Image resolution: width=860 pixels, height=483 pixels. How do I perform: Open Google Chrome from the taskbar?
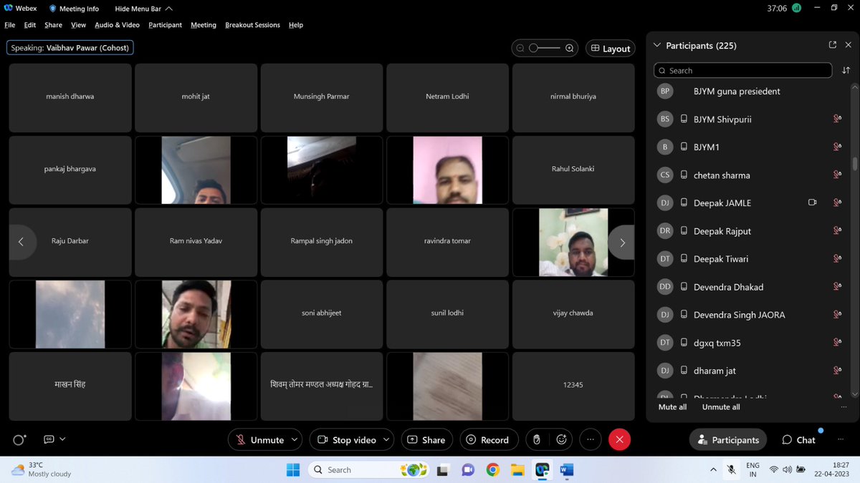point(492,470)
